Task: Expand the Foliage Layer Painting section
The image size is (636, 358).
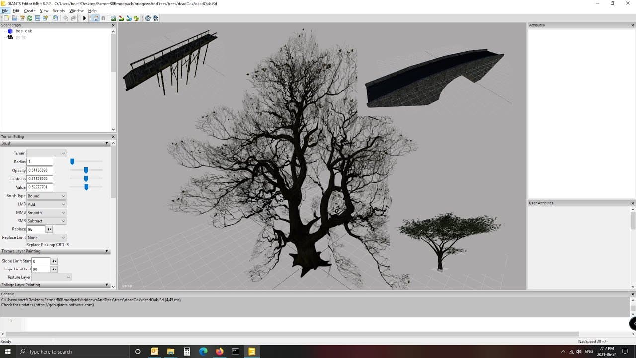Action: [x=107, y=285]
